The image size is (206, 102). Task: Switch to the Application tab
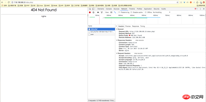click(x=148, y=9)
